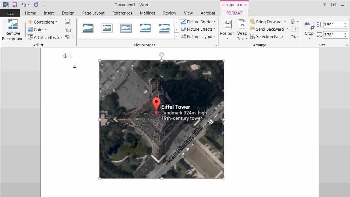
Task: Select the Picture Tools FORMAT tab
Action: pos(234,13)
